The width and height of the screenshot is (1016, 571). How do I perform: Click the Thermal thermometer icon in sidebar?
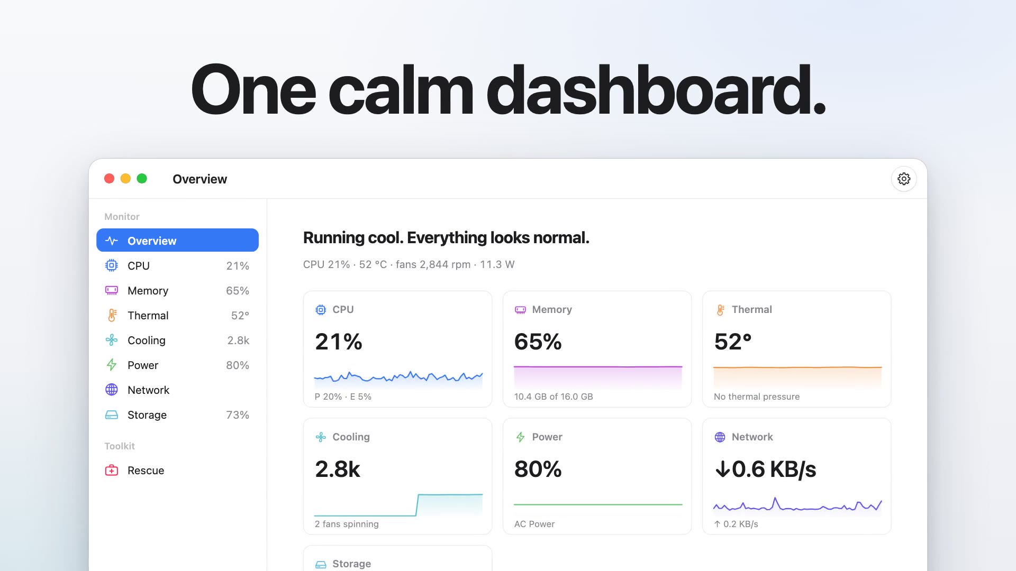click(x=112, y=315)
